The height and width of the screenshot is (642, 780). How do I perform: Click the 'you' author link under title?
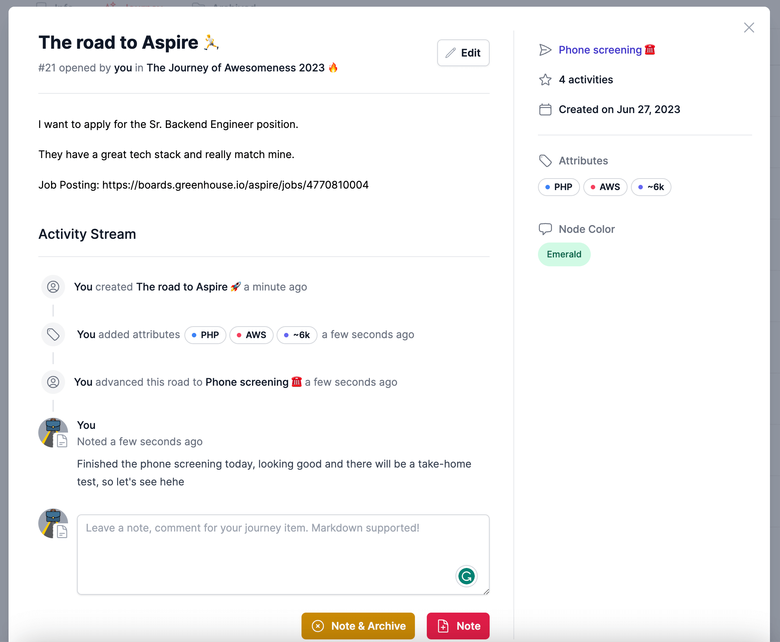(123, 68)
